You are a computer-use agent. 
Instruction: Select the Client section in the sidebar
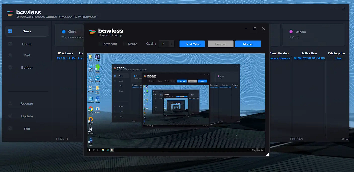click(x=27, y=44)
